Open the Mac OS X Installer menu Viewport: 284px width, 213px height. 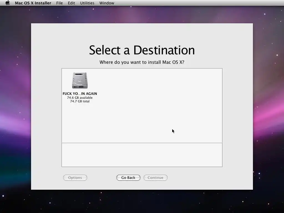click(x=33, y=3)
